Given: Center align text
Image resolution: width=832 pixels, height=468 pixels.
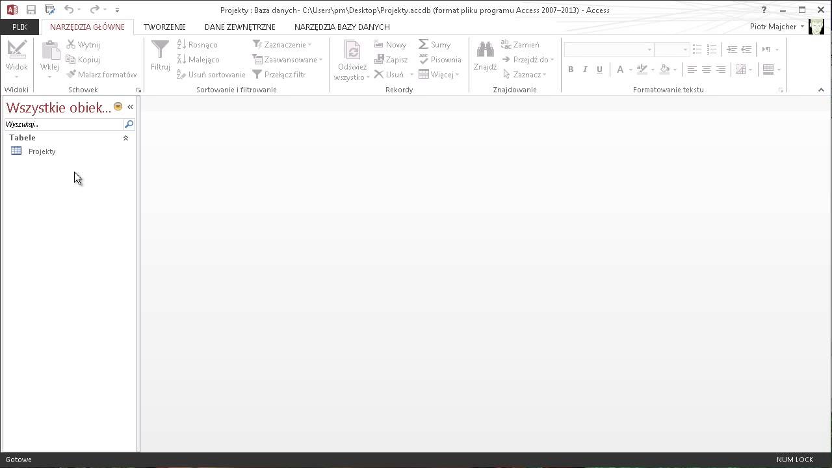Looking at the screenshot, I should coord(706,70).
